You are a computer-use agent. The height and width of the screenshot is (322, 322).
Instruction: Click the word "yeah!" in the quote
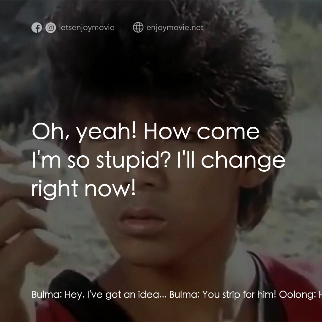click(106, 132)
